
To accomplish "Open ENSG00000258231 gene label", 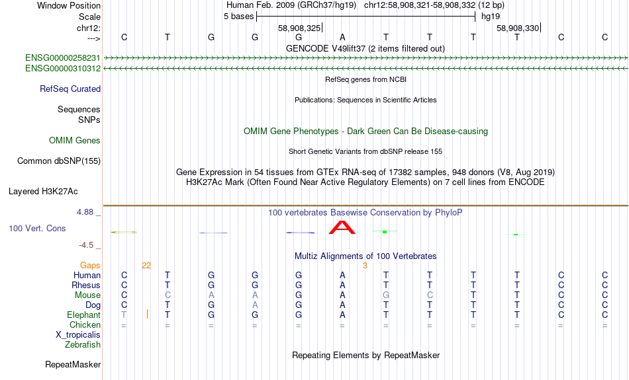I will tap(63, 58).
